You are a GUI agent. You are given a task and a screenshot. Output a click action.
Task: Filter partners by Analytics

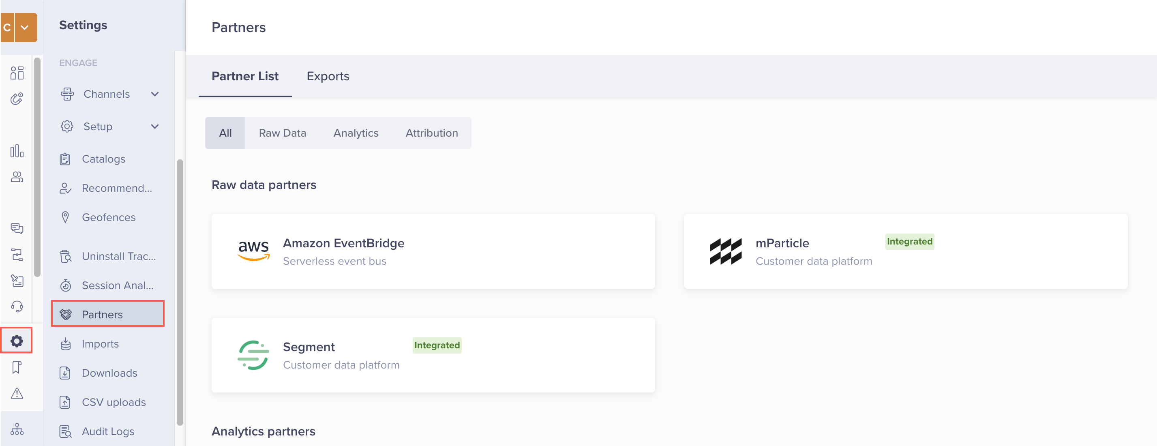coord(355,133)
